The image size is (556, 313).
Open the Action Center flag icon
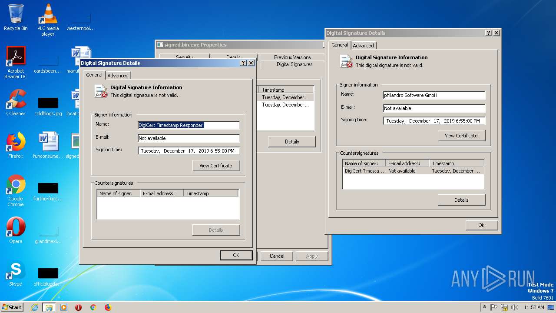pyautogui.click(x=494, y=307)
